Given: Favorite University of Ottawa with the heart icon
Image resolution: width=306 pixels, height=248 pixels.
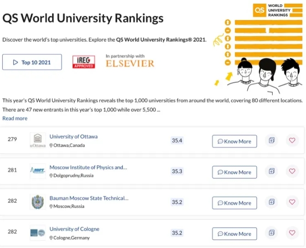Looking at the screenshot, I should pyautogui.click(x=292, y=140).
